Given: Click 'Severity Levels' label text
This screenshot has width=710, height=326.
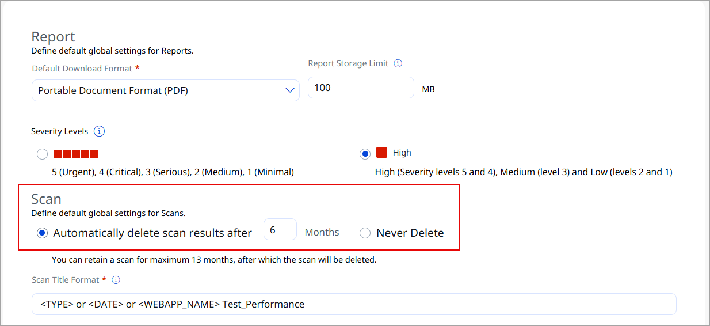Looking at the screenshot, I should [60, 131].
